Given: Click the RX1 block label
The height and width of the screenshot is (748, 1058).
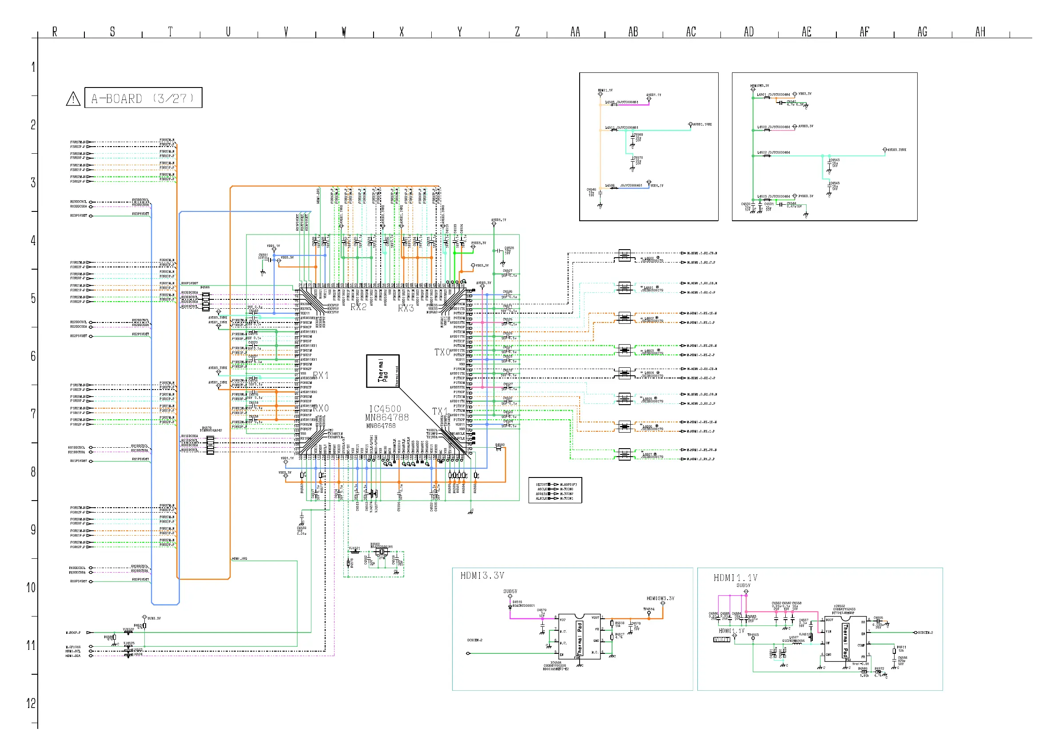Looking at the screenshot, I should click(321, 375).
